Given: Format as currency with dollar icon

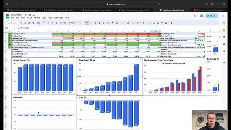Looking at the screenshot, I should coord(48,23).
